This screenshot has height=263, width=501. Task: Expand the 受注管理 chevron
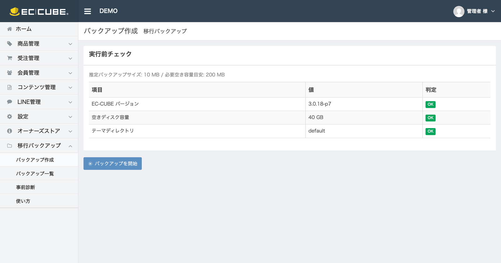[x=70, y=59]
